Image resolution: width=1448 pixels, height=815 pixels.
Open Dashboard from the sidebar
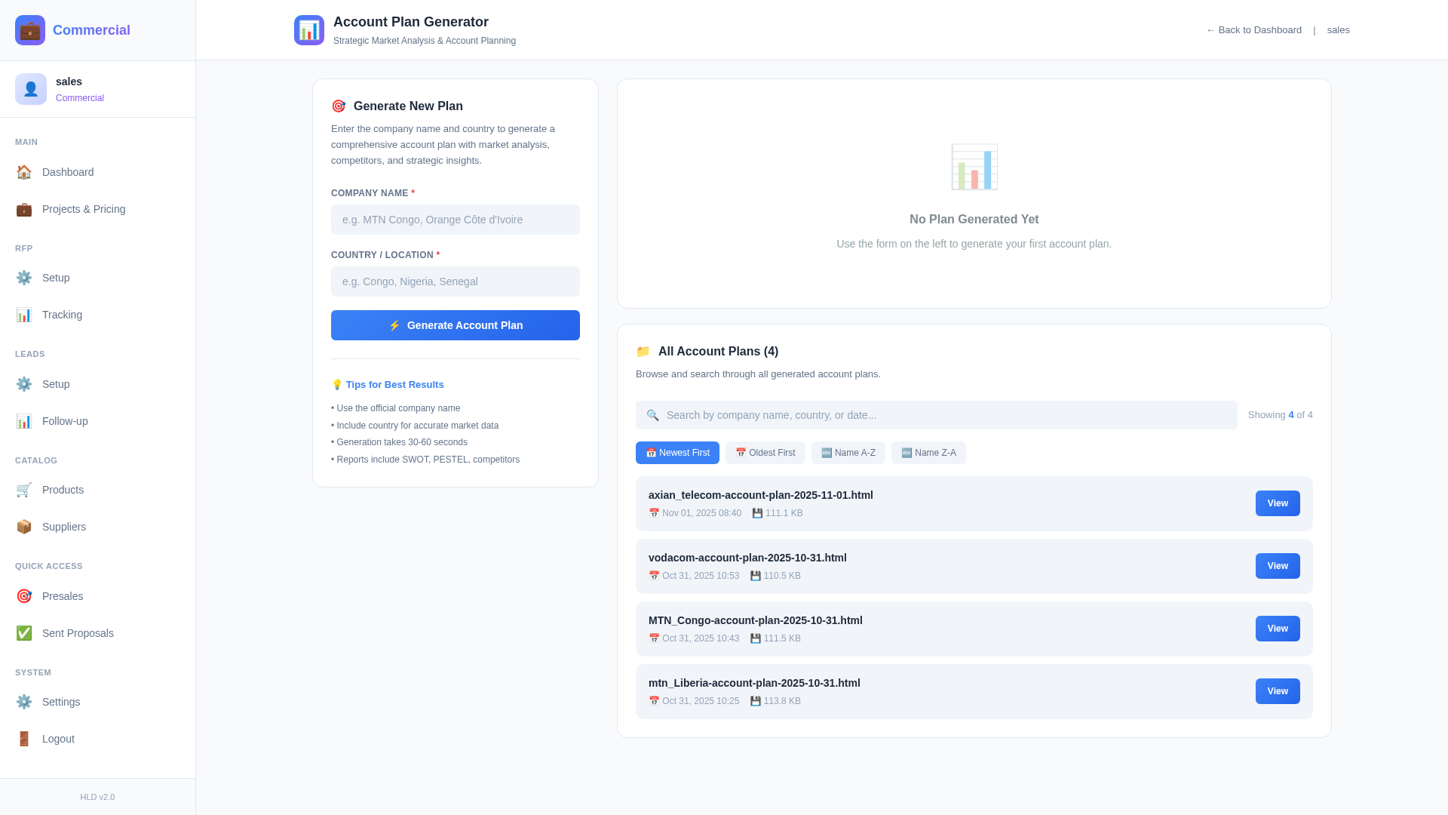[x=98, y=172]
